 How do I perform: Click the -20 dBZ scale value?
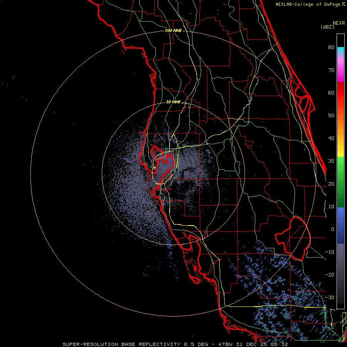(x=330, y=275)
